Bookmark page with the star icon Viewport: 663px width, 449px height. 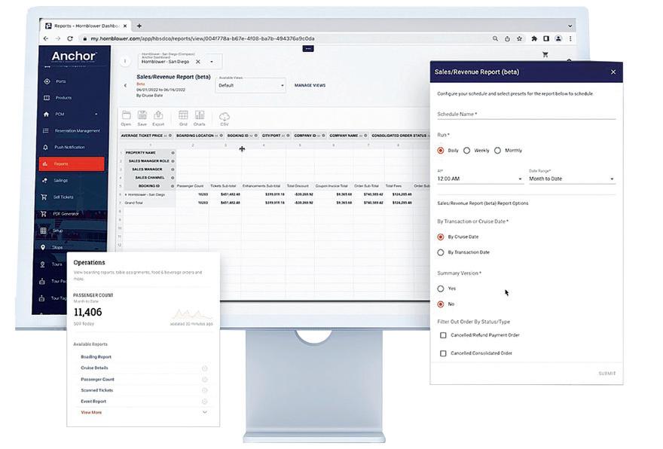click(x=519, y=38)
